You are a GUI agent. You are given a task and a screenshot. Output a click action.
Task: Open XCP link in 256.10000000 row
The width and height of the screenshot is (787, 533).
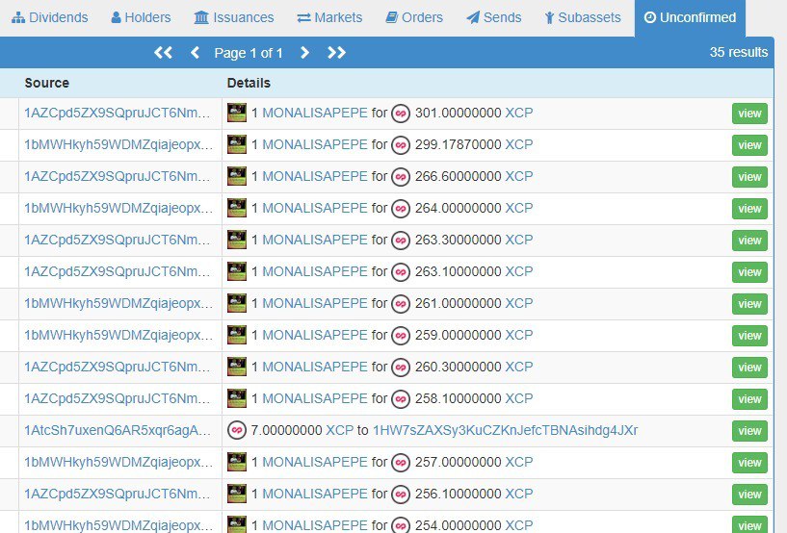pyautogui.click(x=519, y=494)
